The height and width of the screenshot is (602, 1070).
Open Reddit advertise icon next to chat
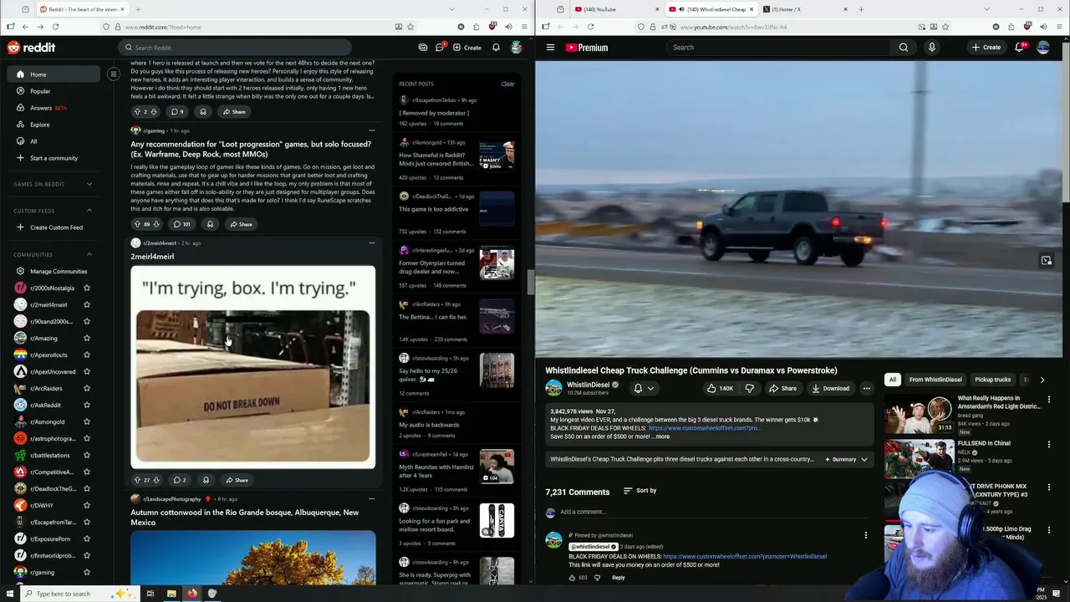click(423, 48)
